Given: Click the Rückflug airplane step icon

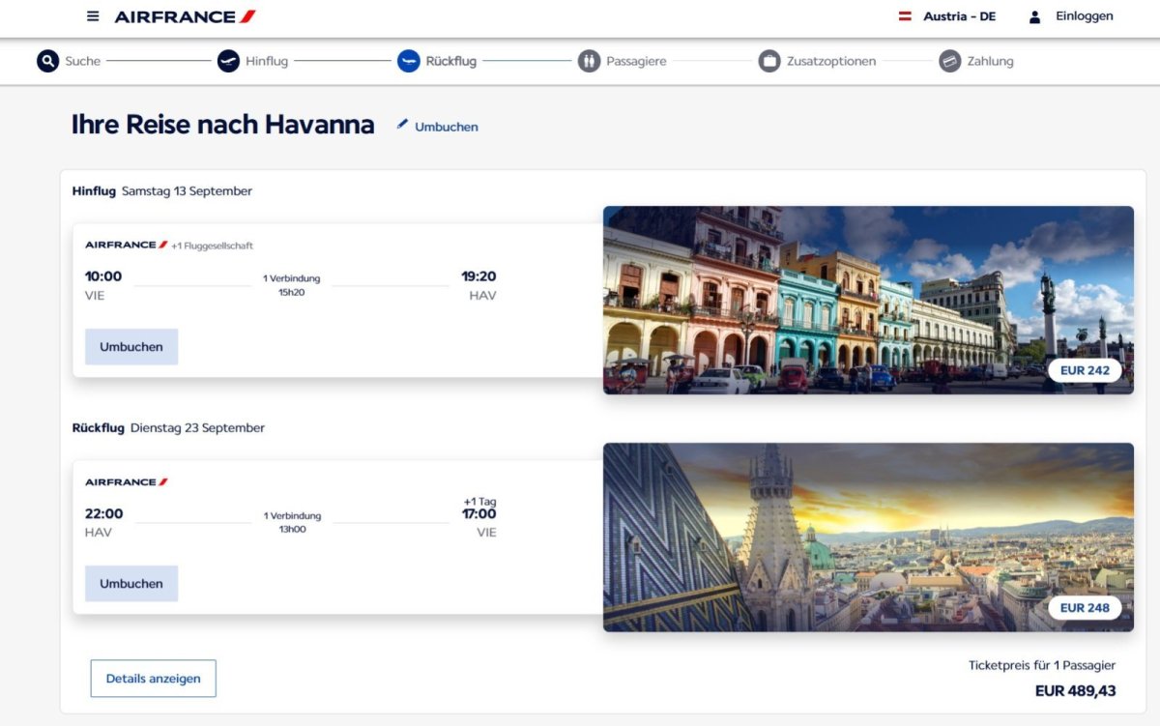Looking at the screenshot, I should 408,61.
